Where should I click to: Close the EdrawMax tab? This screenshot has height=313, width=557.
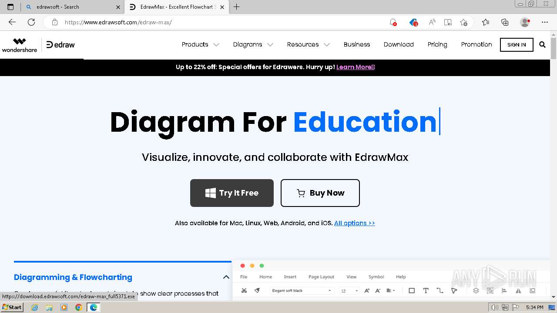tap(222, 7)
